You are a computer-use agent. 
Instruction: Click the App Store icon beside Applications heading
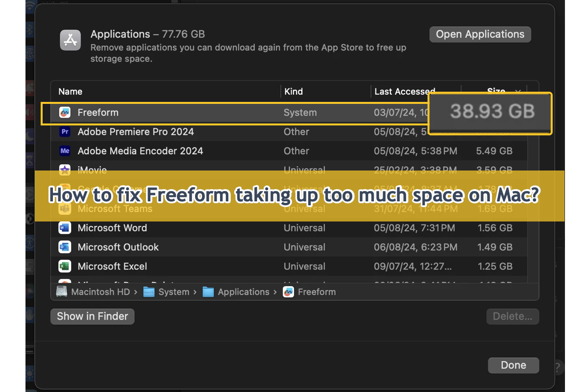70,40
